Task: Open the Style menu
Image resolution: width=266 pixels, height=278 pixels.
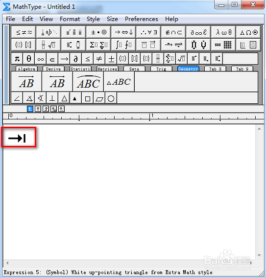Action: point(93,19)
